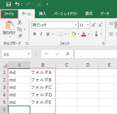Select the Format Painter brush
Viewport: 117px width, 114px height.
[x=20, y=36]
